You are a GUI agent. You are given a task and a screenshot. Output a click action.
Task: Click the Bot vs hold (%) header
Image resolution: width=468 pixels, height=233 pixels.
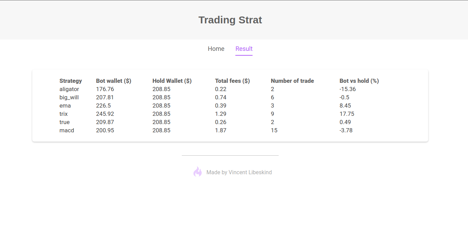(x=359, y=81)
